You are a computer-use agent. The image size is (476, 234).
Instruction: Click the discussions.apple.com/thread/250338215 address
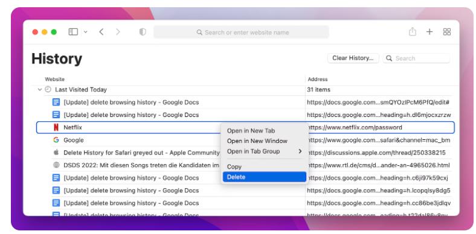pyautogui.click(x=376, y=153)
